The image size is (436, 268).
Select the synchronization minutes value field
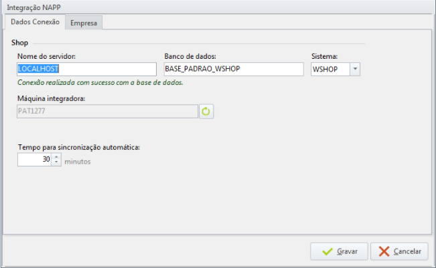click(34, 160)
